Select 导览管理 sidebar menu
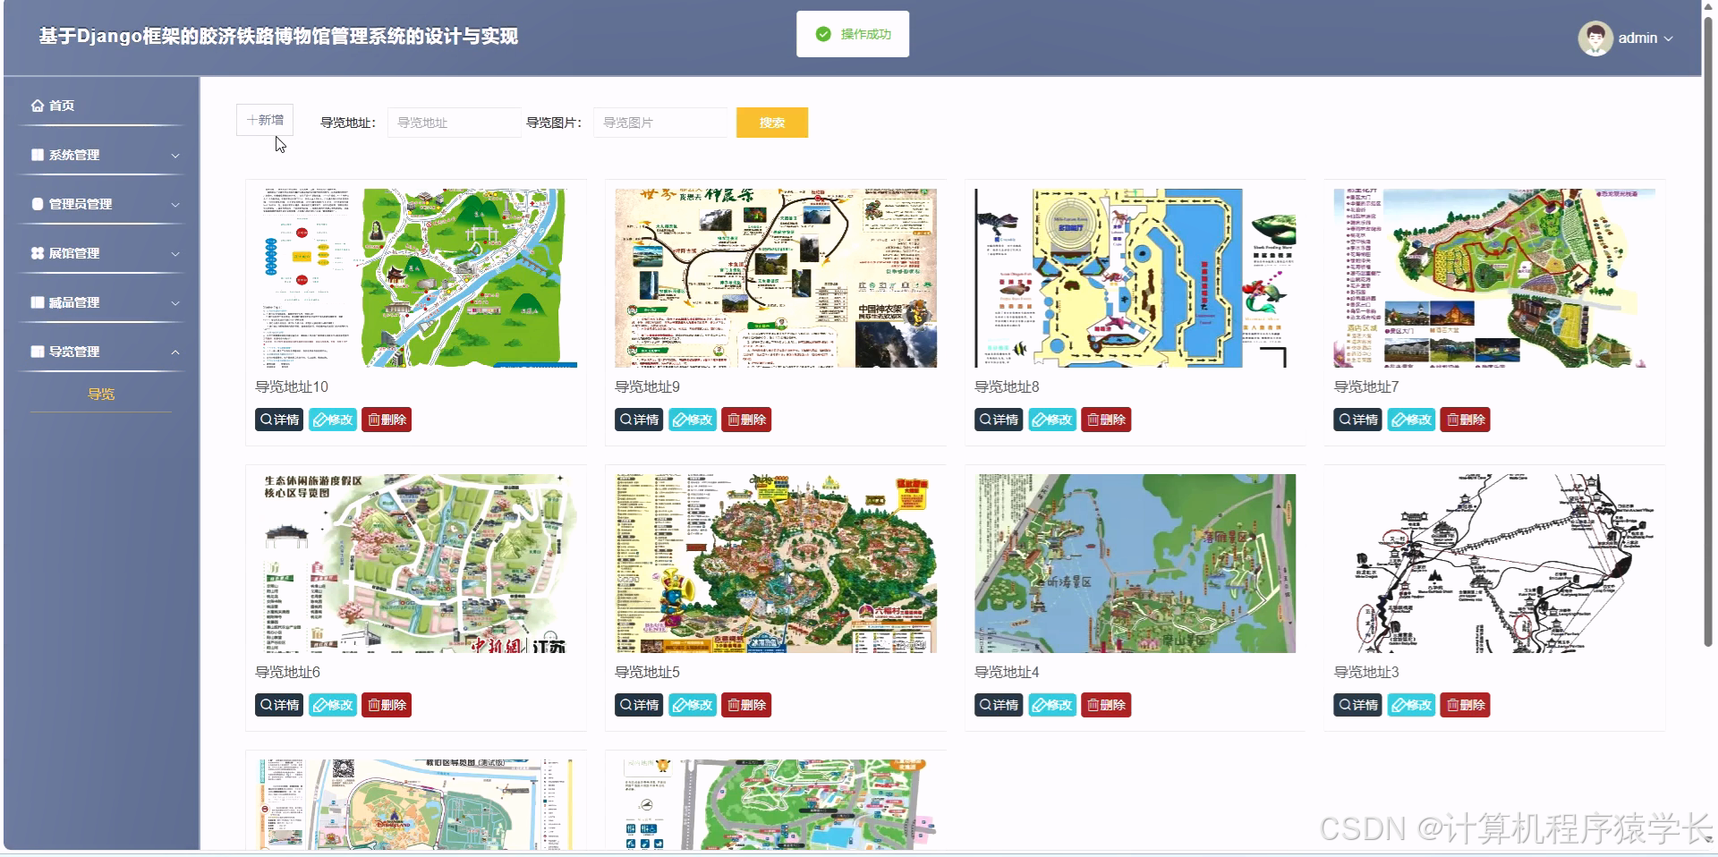Viewport: 1718px width, 857px height. pyautogui.click(x=101, y=352)
